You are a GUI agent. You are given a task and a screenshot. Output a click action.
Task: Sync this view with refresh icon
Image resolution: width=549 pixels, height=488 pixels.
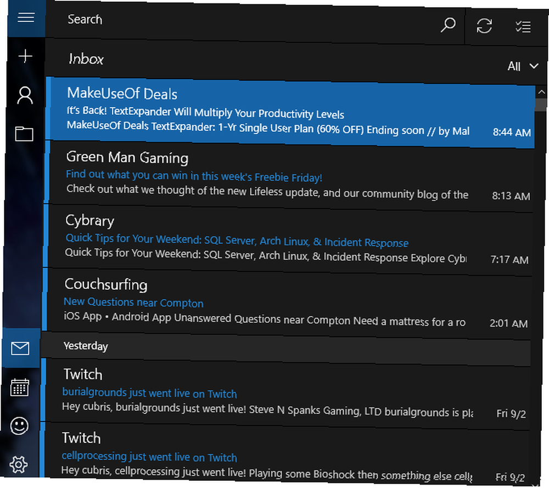tap(484, 26)
